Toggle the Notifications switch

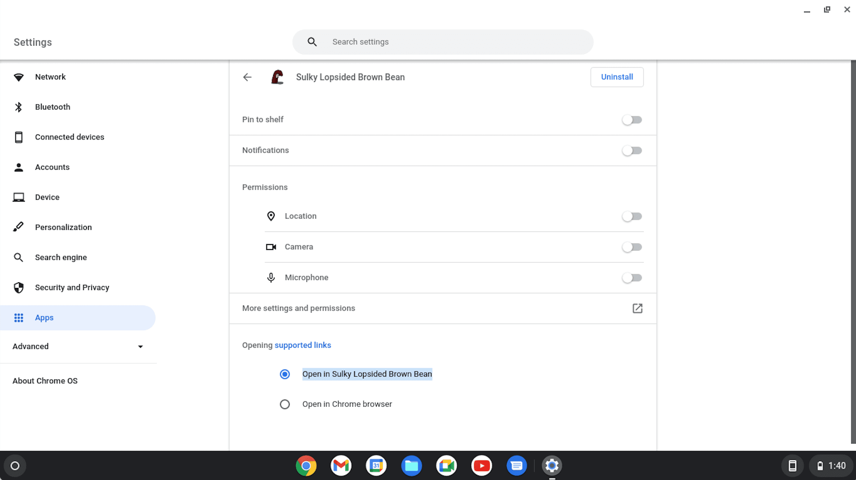[632, 150]
